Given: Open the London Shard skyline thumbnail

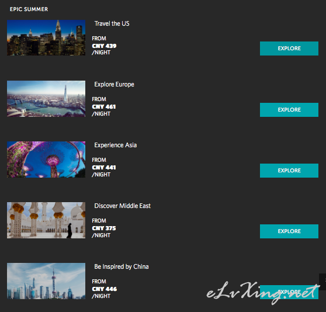Looking at the screenshot, I should click(46, 99).
